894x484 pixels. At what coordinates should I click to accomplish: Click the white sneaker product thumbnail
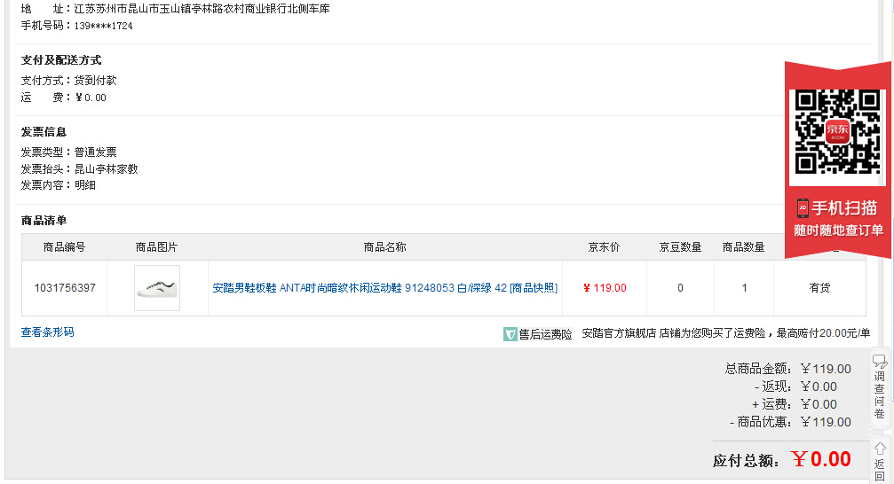[157, 288]
